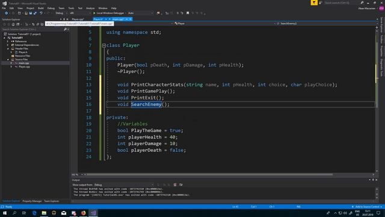Click the feedback icon next to the notifications flag
385x217 pixels.
(x=321, y=2)
